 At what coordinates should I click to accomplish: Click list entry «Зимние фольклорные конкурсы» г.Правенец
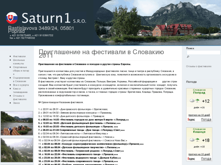click(x=75, y=113)
